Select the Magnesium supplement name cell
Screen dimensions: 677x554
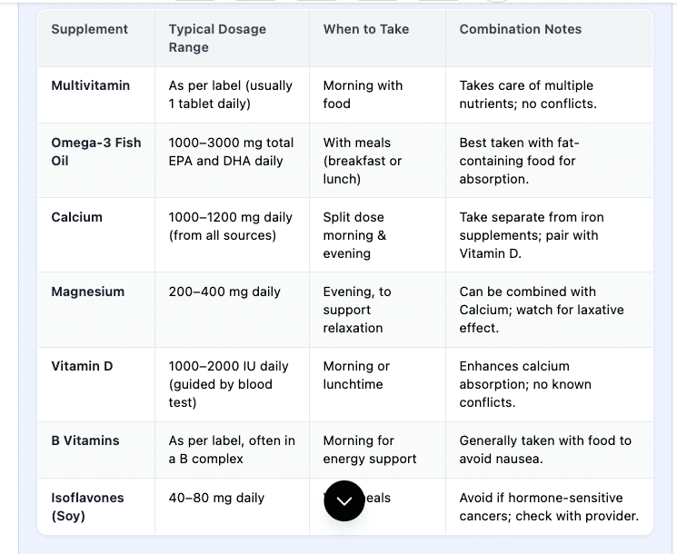click(x=88, y=292)
